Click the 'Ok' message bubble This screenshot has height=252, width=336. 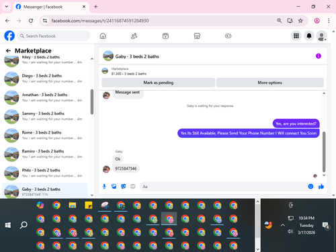point(118,159)
